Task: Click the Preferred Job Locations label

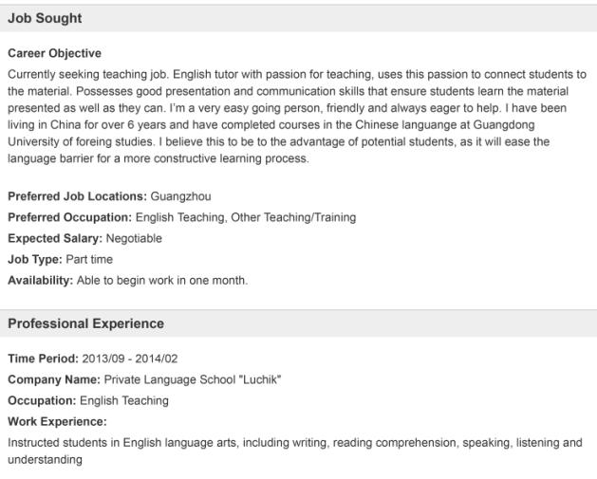Action: [77, 196]
